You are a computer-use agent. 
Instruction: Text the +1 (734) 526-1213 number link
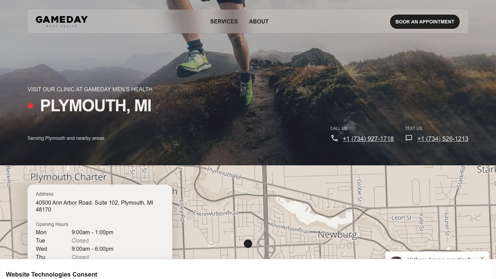(443, 139)
